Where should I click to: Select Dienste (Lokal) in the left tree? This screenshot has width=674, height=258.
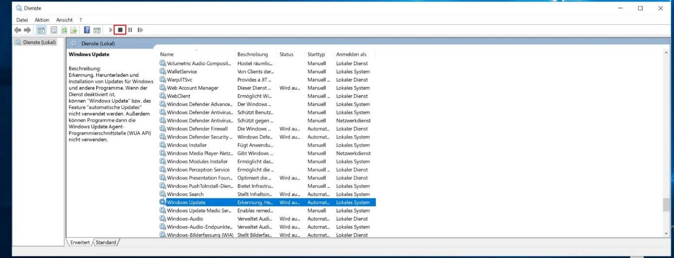pos(39,42)
